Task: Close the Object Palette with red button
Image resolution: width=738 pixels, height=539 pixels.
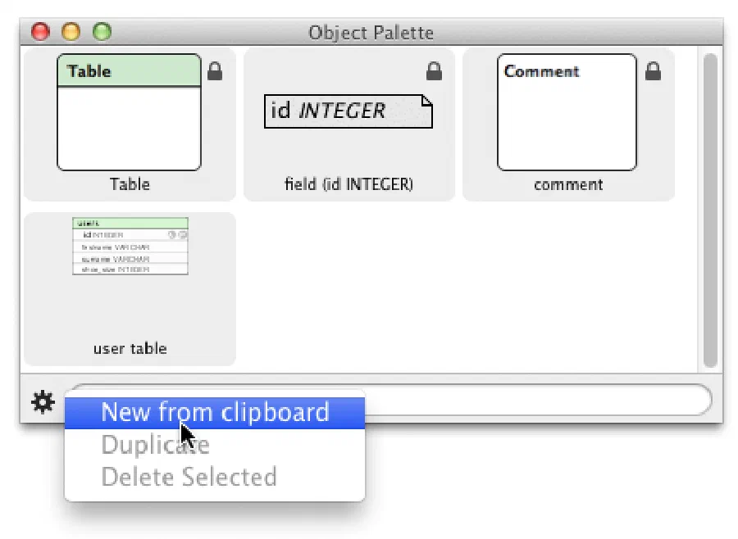Action: point(40,31)
